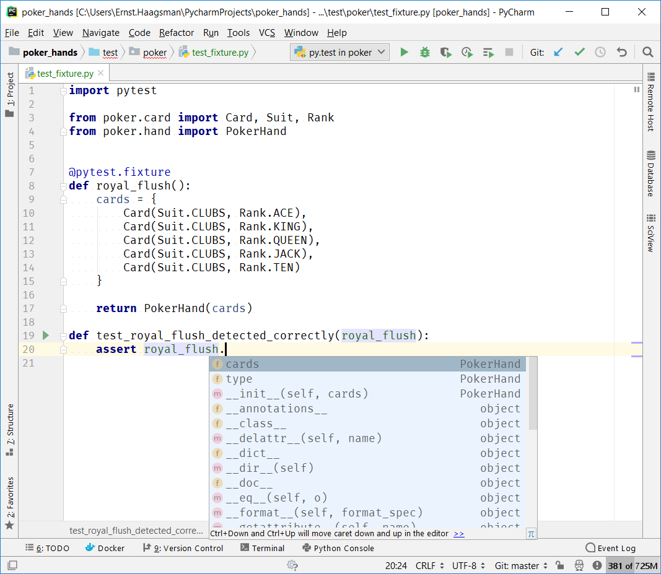Open Search Everywhere magnifier

647,52
